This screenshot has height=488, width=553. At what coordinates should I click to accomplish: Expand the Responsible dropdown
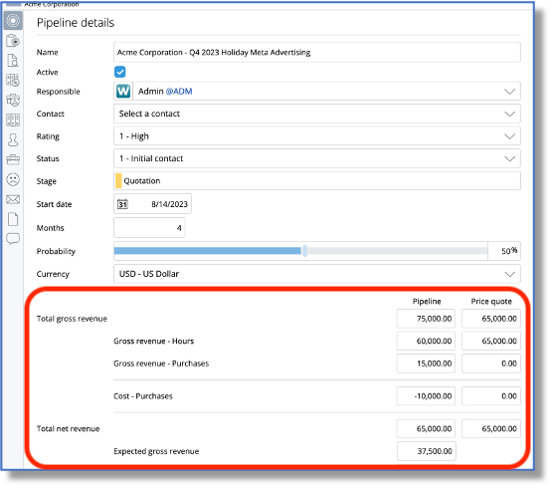[509, 92]
